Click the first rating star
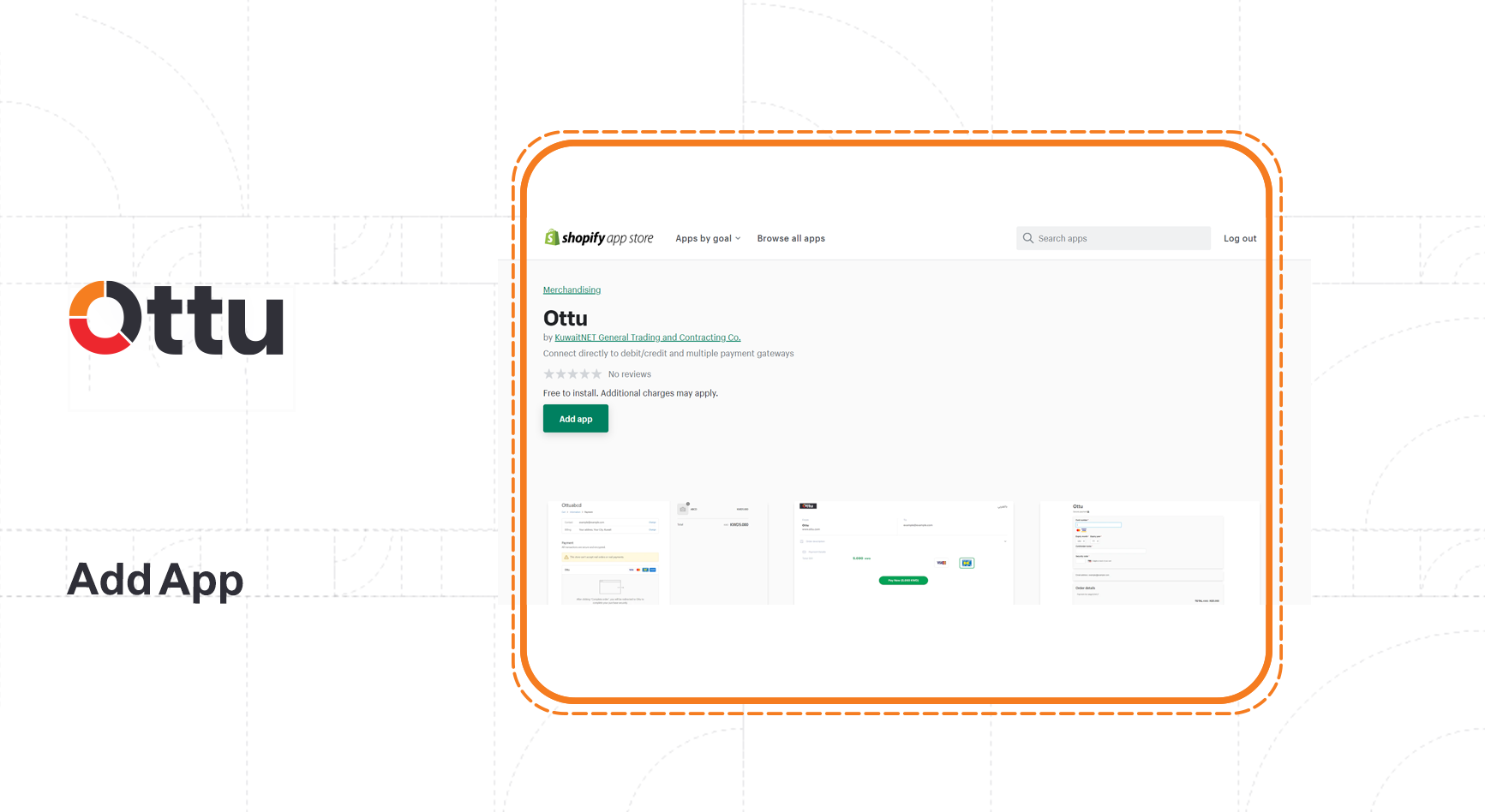Viewport: 1485px width, 812px height. click(x=549, y=374)
